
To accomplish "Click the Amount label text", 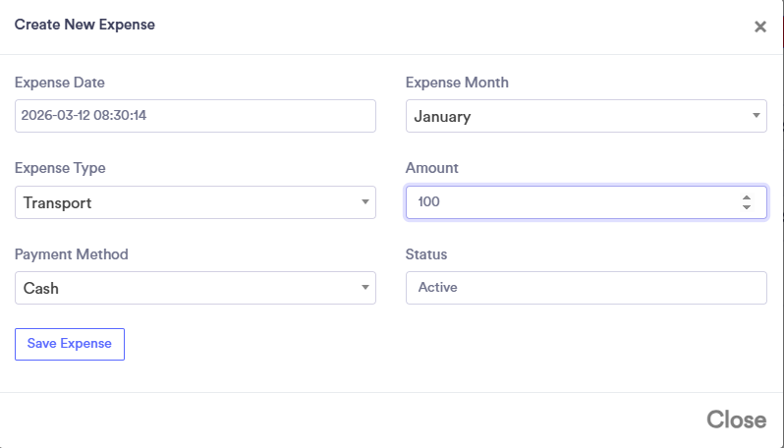I will 432,168.
